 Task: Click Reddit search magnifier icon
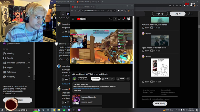click(x=63, y=14)
